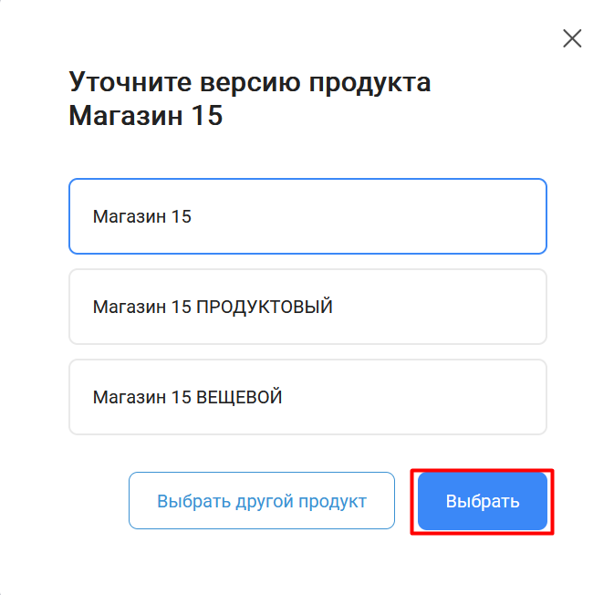Screen dimensions: 614x595
Task: Select the Магазин 15 option
Action: point(307,216)
